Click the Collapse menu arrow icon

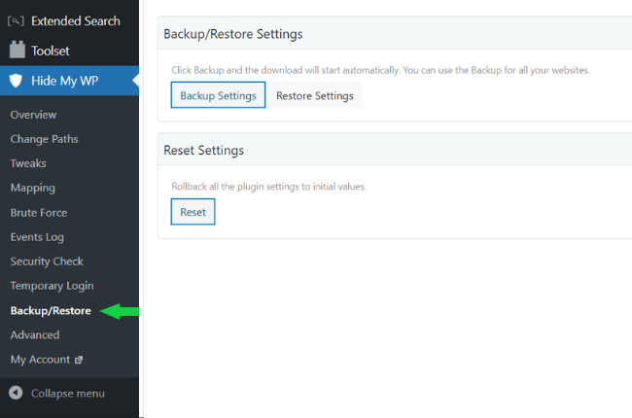coord(17,394)
